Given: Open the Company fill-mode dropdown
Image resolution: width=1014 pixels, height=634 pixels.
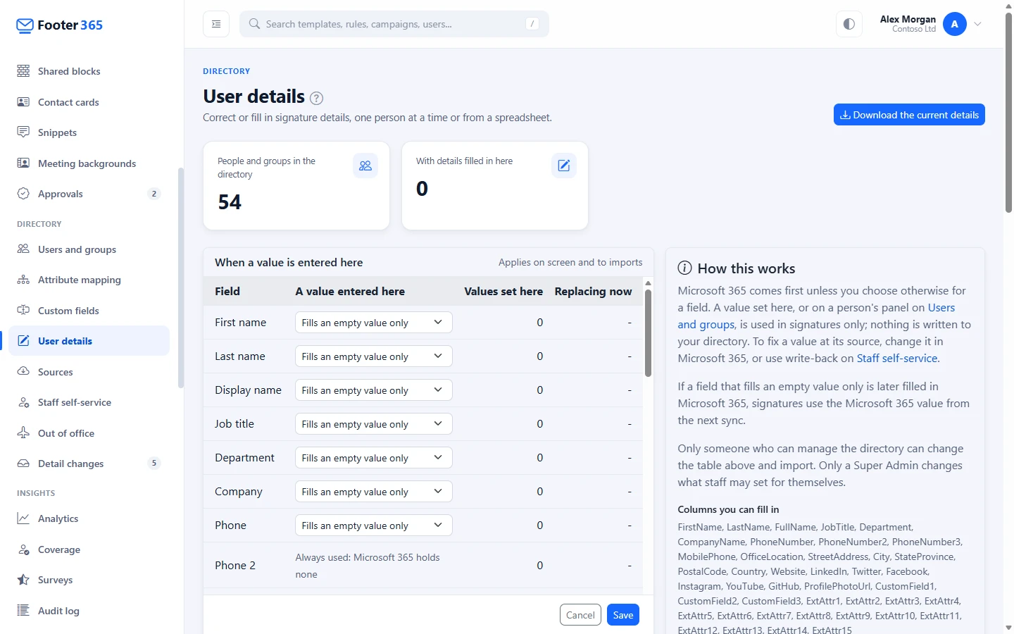Looking at the screenshot, I should [373, 492].
